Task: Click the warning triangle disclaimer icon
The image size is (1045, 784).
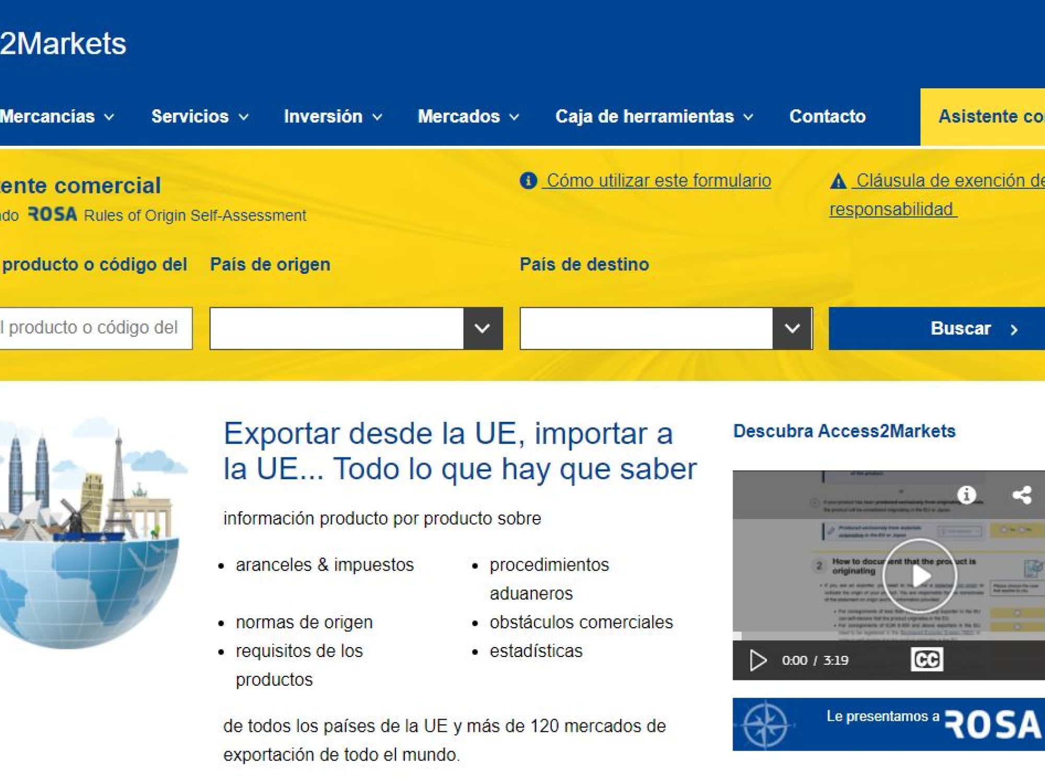Action: [x=838, y=181]
